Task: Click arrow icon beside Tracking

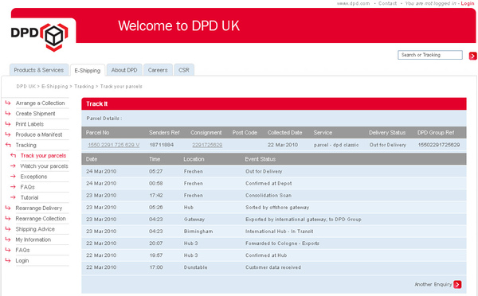Action: tap(8, 145)
